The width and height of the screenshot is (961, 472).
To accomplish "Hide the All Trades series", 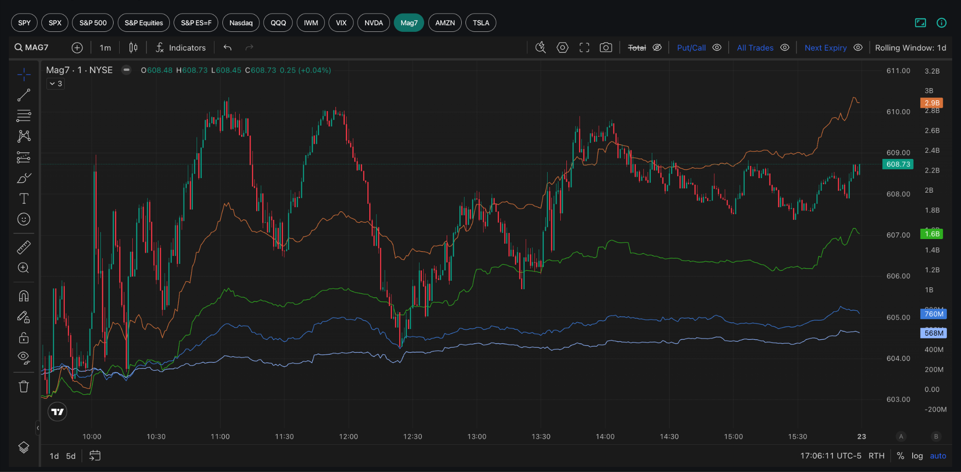I will point(785,47).
